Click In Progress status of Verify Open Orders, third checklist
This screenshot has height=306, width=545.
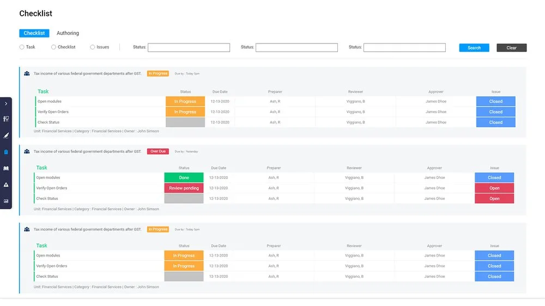click(x=184, y=266)
